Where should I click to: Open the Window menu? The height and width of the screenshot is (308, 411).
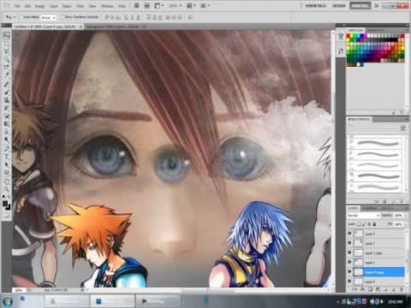click(x=107, y=6)
